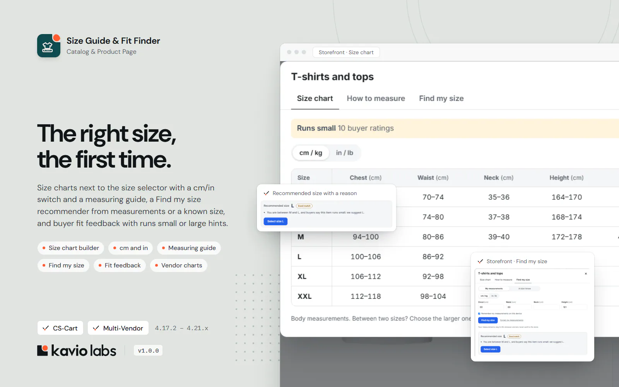Click the 'Find my size' feature chip

(63, 265)
